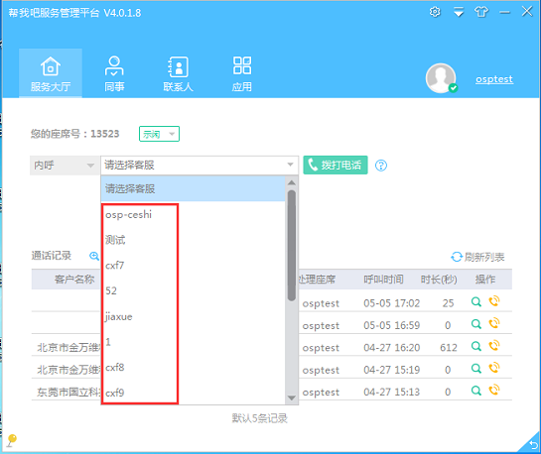
Task: Call back the 04-27 16:20 record
Action: pos(494,346)
